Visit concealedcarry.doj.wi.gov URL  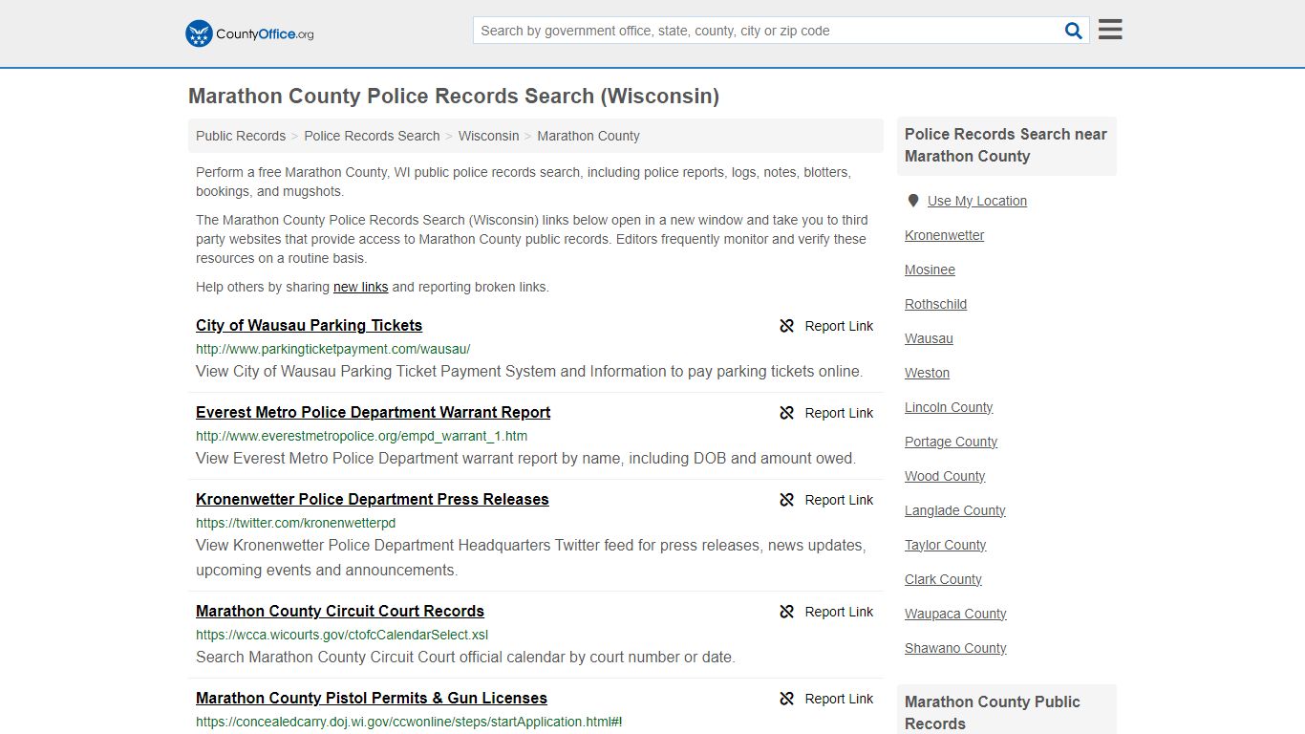click(409, 722)
